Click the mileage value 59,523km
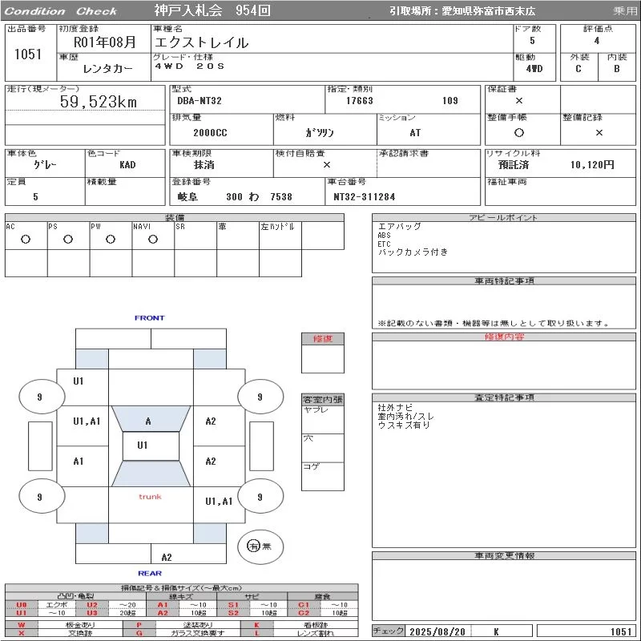The height and width of the screenshot is (641, 641). tap(98, 102)
